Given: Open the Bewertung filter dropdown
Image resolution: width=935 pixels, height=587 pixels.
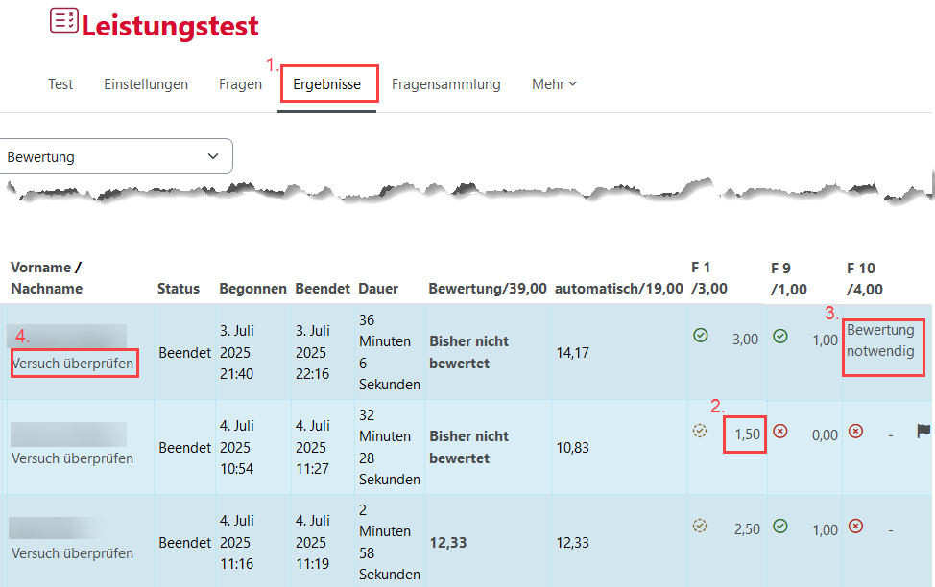Looking at the screenshot, I should pyautogui.click(x=115, y=154).
